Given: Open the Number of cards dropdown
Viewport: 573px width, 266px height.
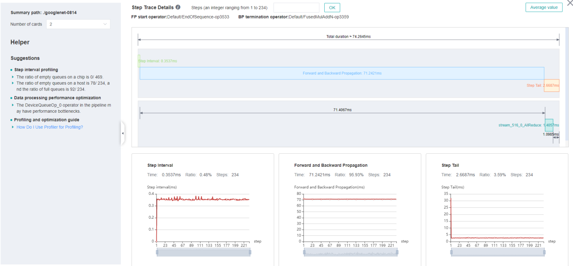Looking at the screenshot, I should click(78, 24).
